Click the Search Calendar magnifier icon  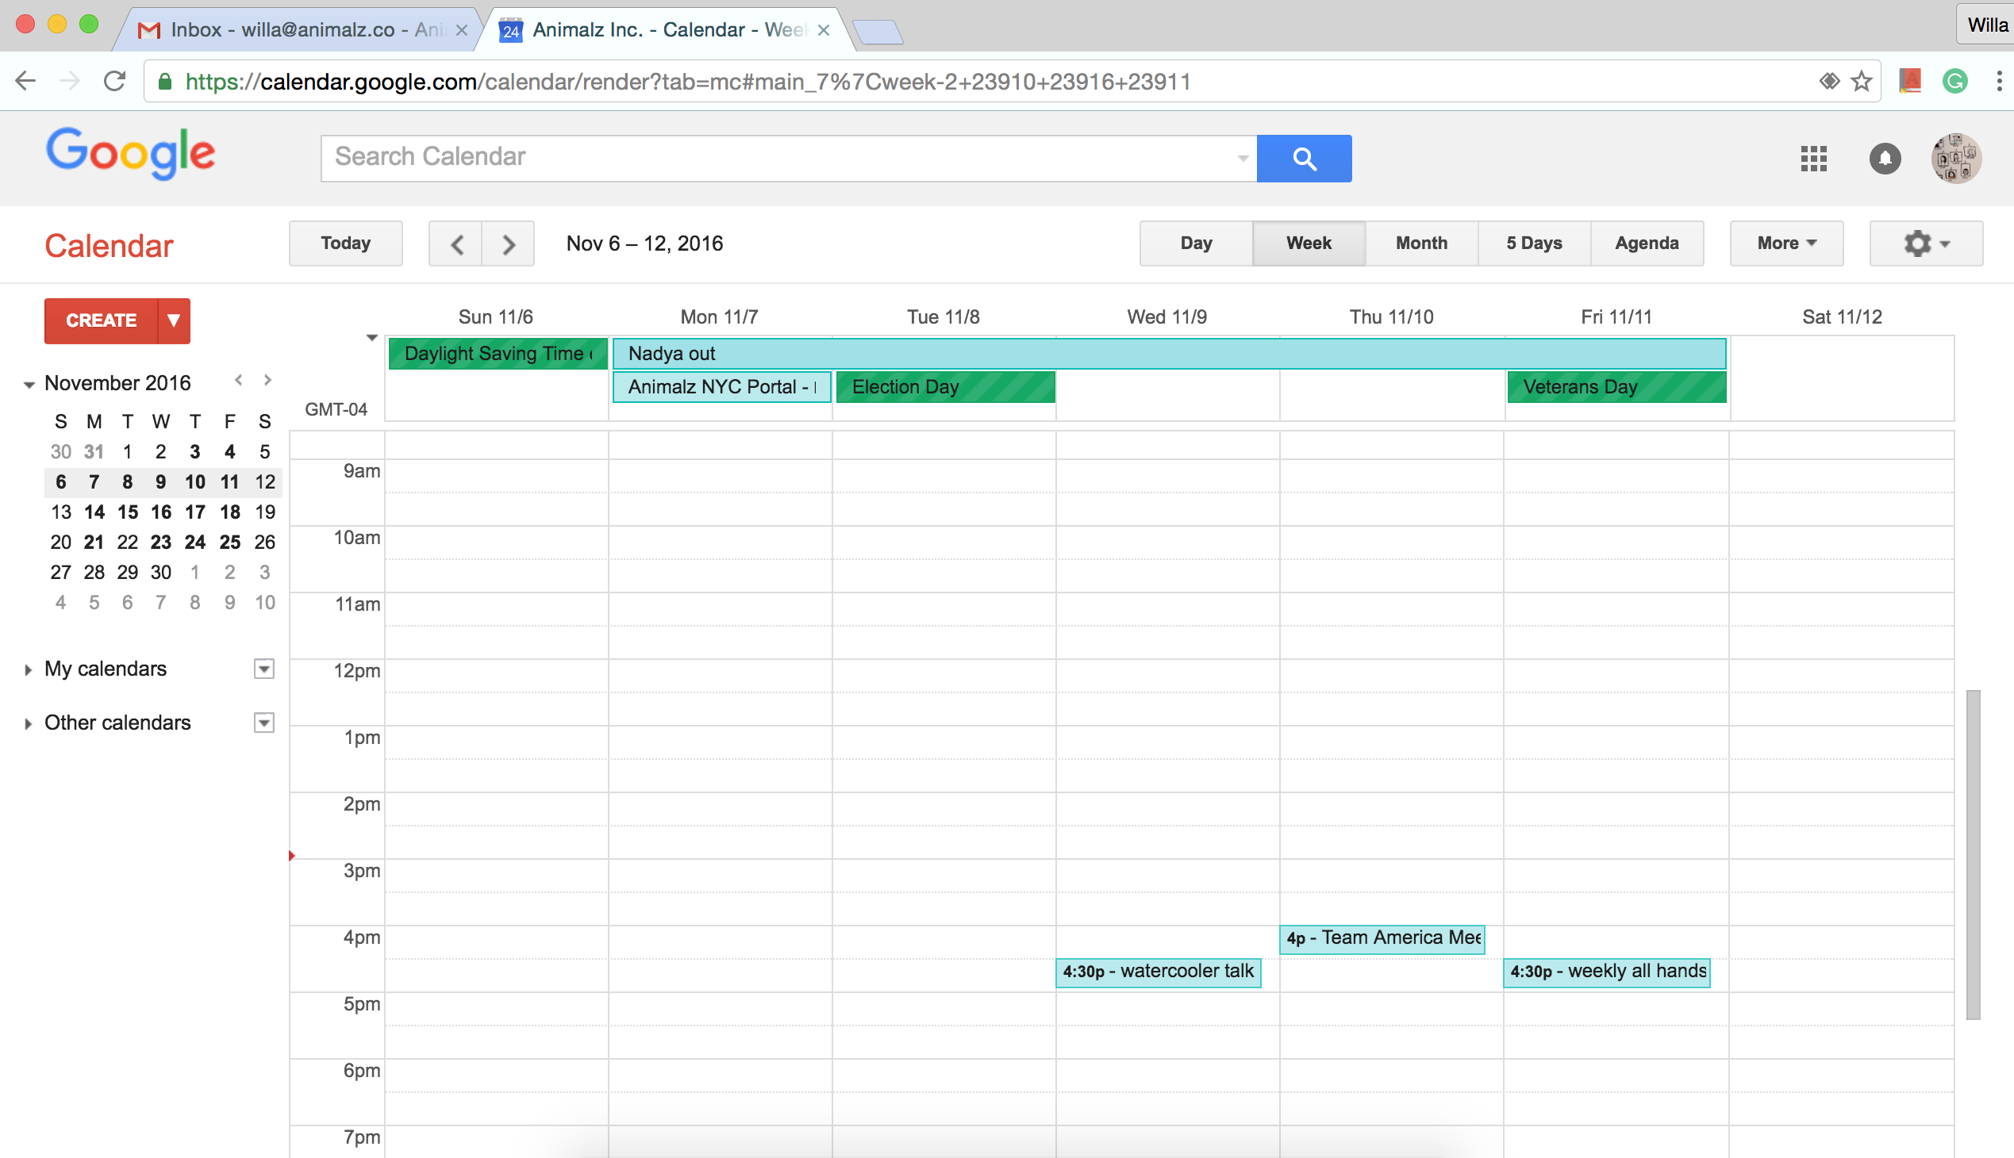1301,156
